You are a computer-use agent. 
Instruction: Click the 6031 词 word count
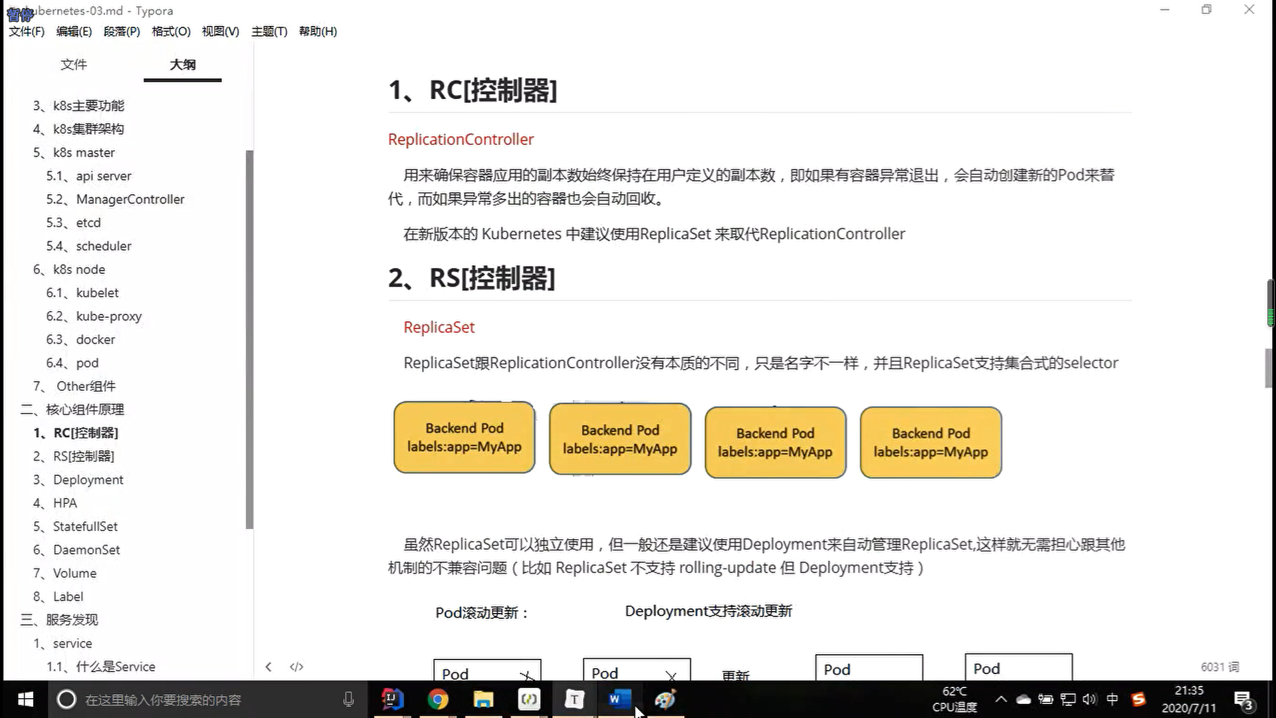(x=1220, y=667)
